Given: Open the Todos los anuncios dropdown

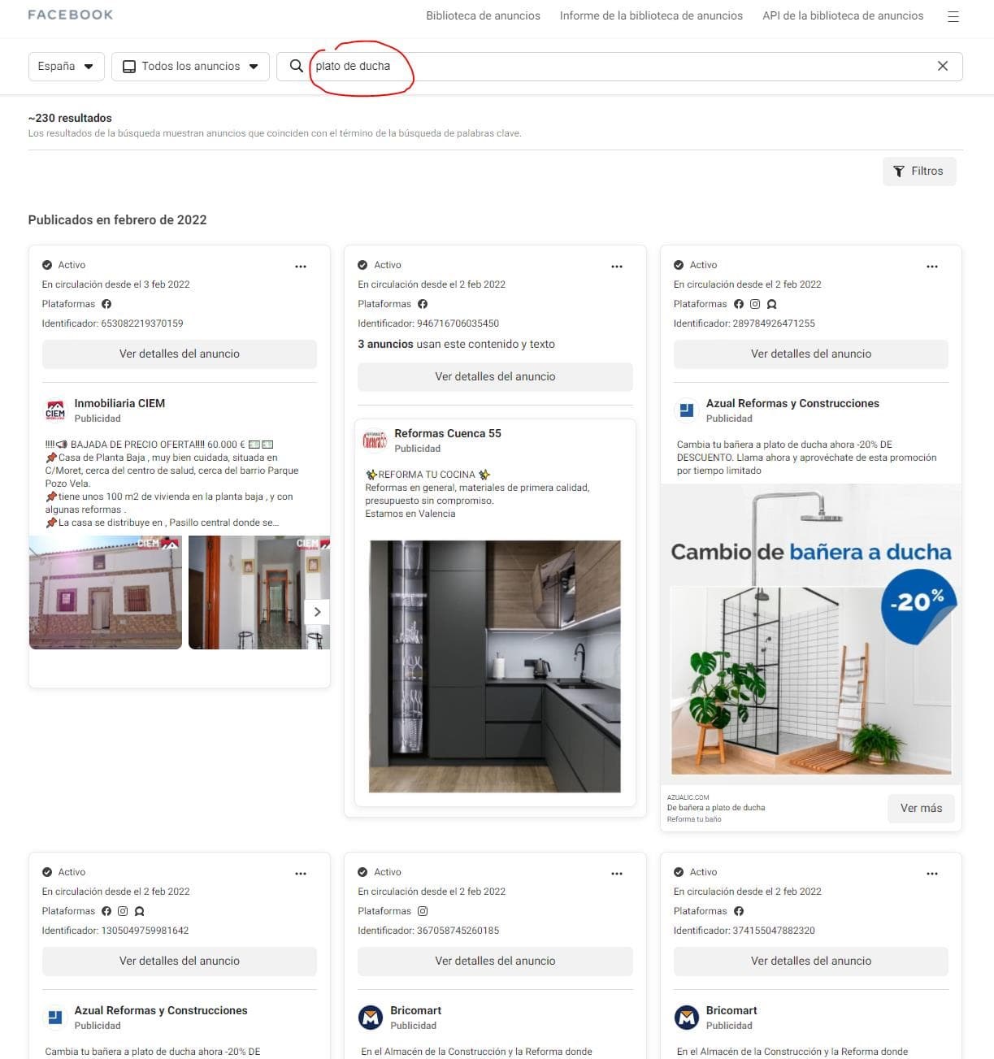Looking at the screenshot, I should click(x=190, y=66).
